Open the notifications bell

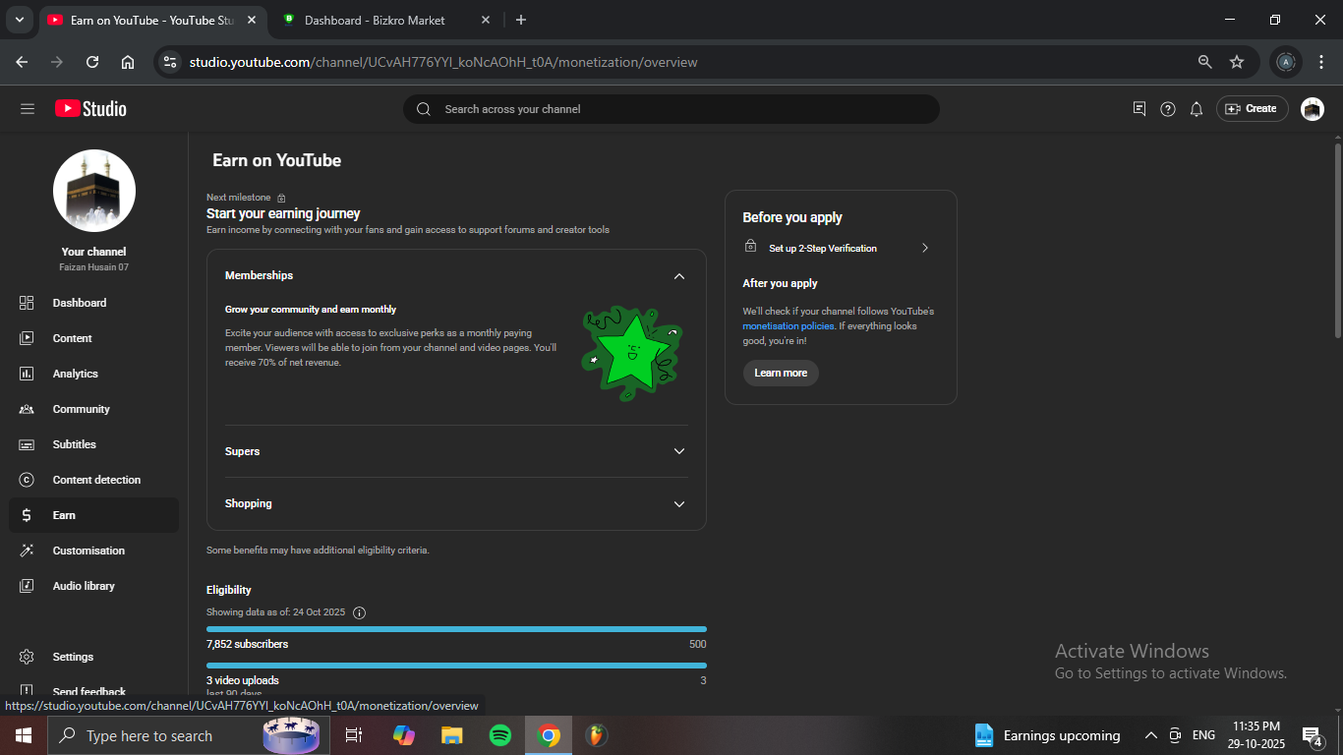click(x=1196, y=109)
